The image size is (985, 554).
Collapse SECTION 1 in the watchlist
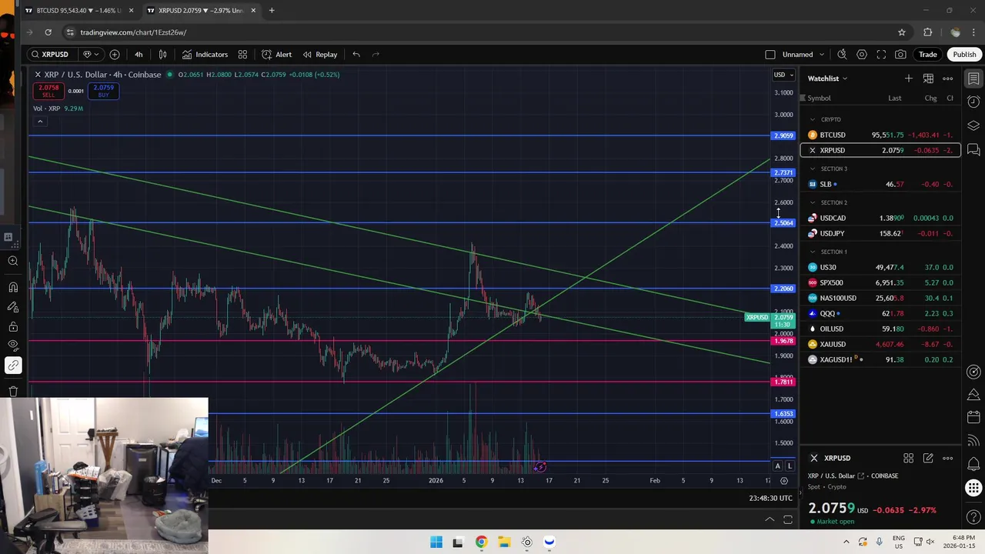click(812, 252)
